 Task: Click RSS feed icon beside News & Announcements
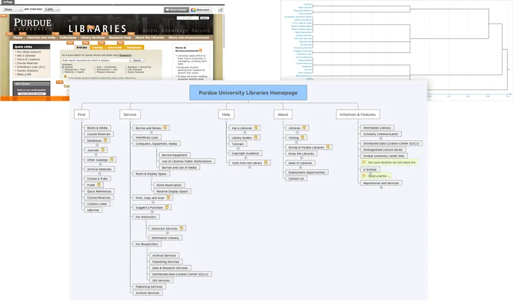click(200, 50)
